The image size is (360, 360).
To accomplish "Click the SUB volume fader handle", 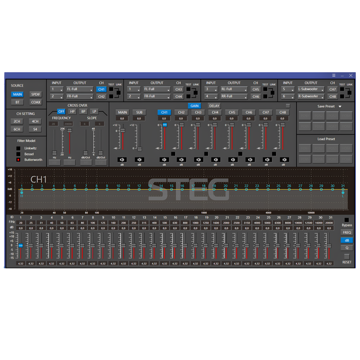I will click(x=139, y=148).
